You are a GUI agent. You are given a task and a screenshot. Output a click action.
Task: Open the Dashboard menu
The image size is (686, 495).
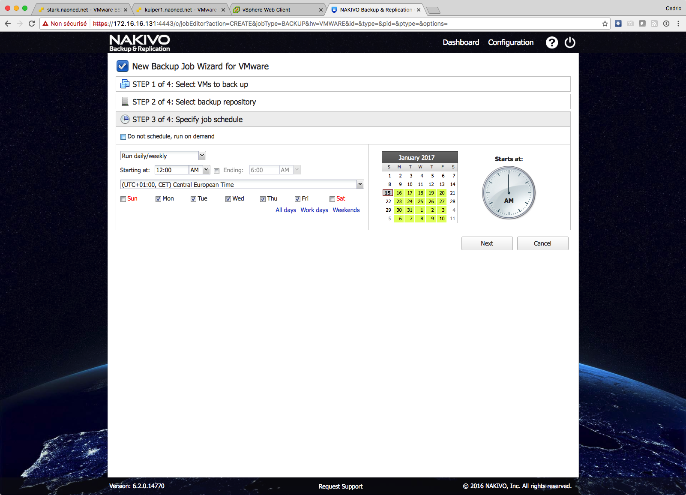pyautogui.click(x=461, y=42)
